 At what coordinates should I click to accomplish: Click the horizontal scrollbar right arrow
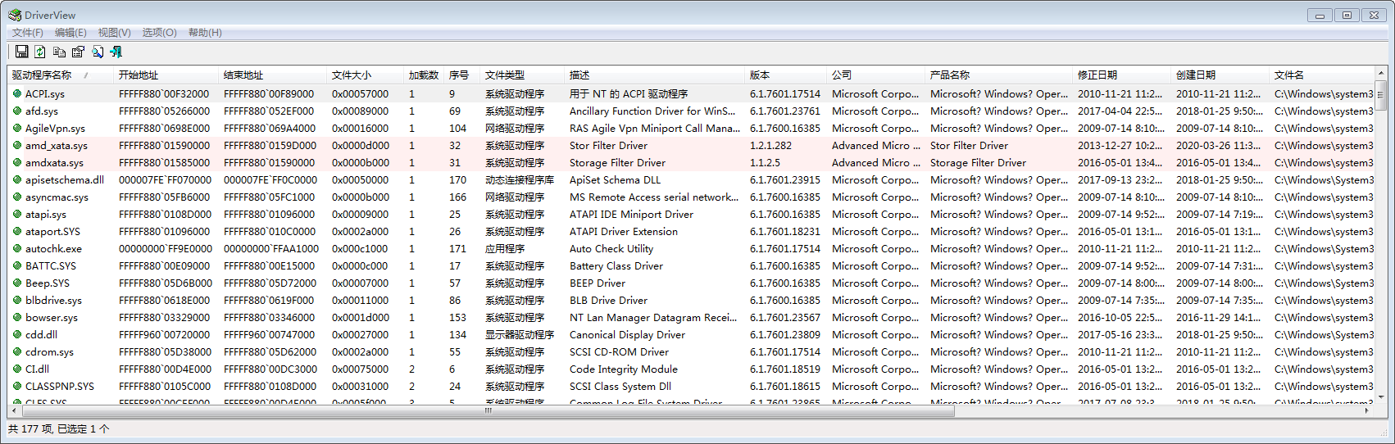[x=1367, y=410]
